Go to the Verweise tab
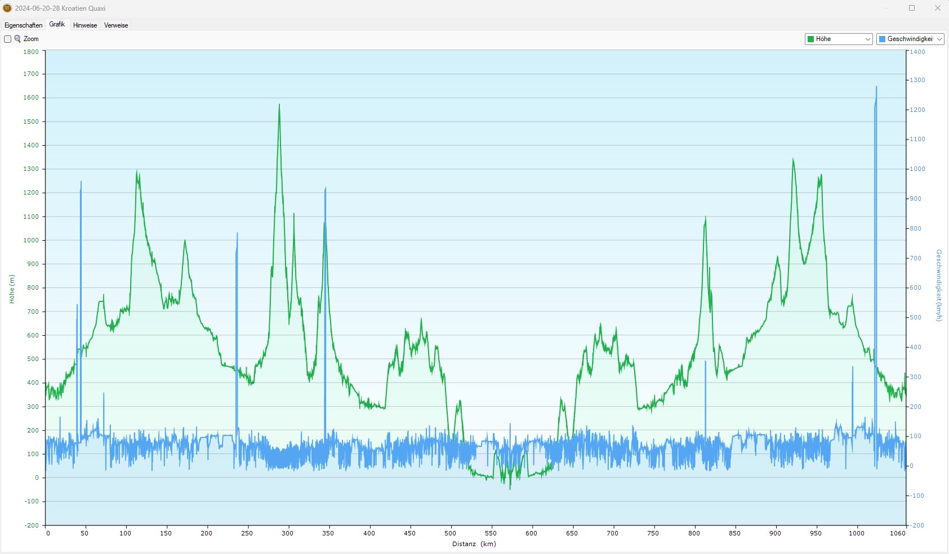The width and height of the screenshot is (949, 554). click(x=116, y=25)
